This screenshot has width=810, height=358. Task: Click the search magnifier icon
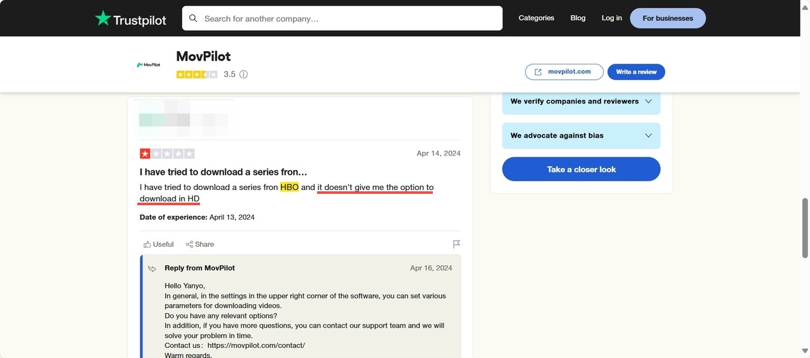click(x=194, y=18)
